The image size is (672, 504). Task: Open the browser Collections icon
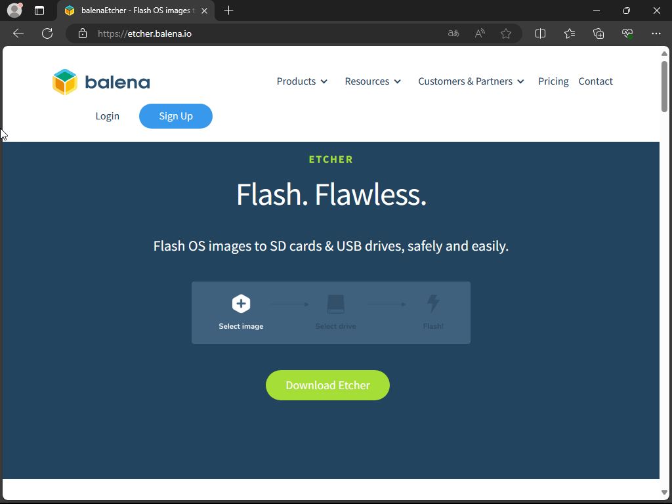598,33
